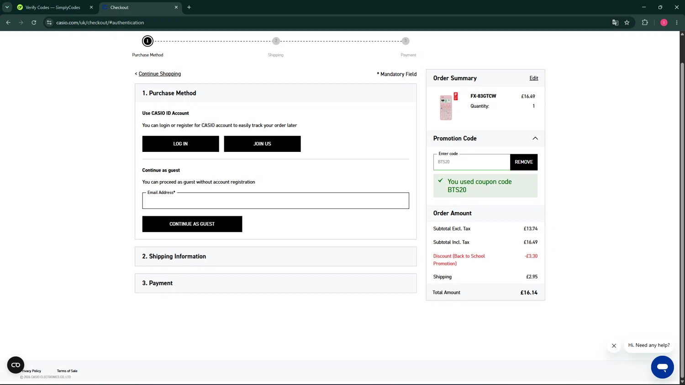Open the browser extensions menu

point(645,22)
